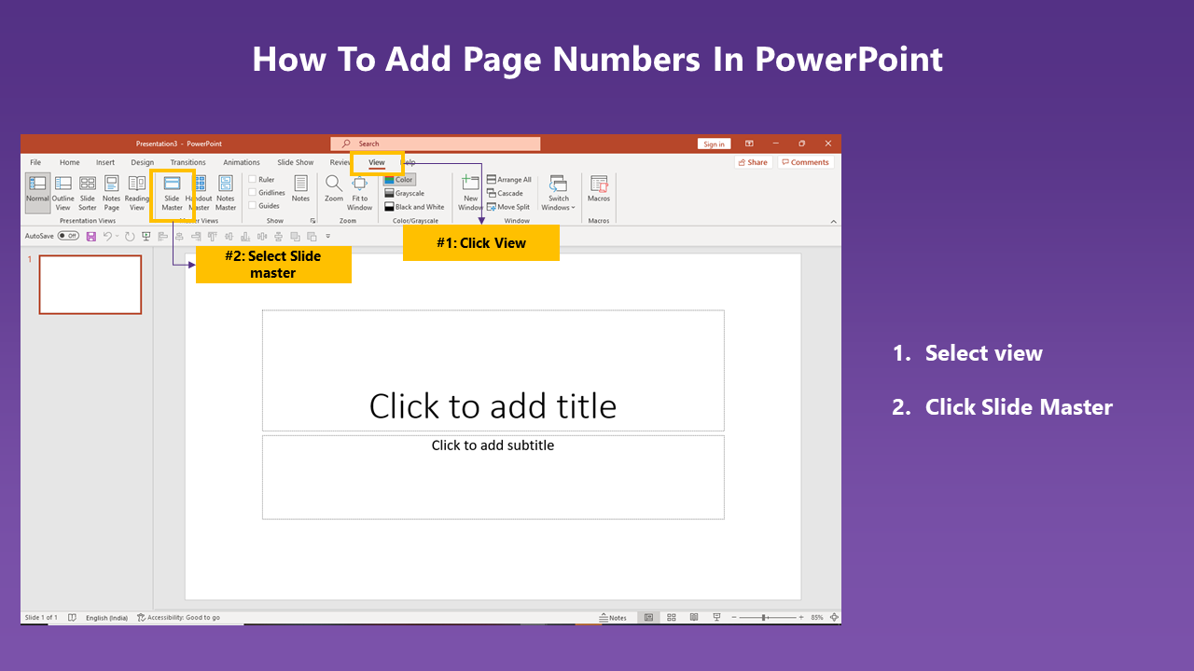Open the Show group dialog launcher
Image resolution: width=1194 pixels, height=671 pixels.
[x=312, y=221]
